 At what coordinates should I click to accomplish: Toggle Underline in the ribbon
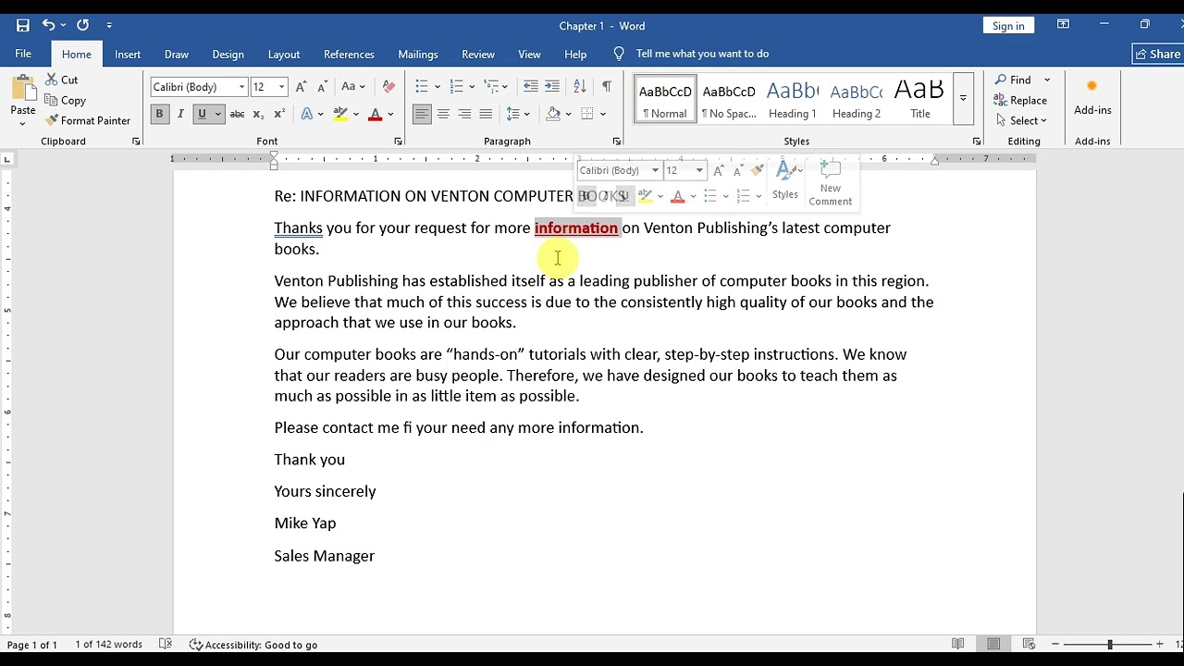pyautogui.click(x=201, y=114)
